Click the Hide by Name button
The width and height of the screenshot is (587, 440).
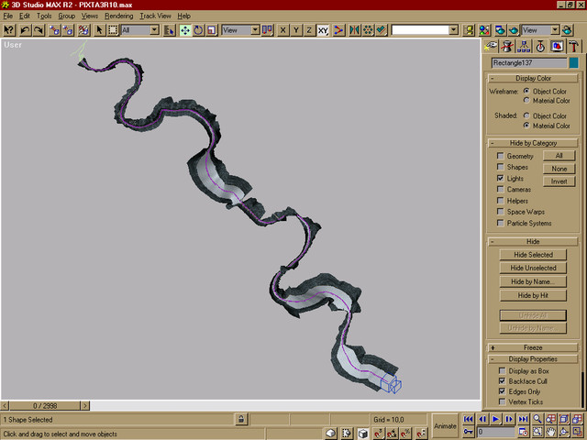click(533, 281)
